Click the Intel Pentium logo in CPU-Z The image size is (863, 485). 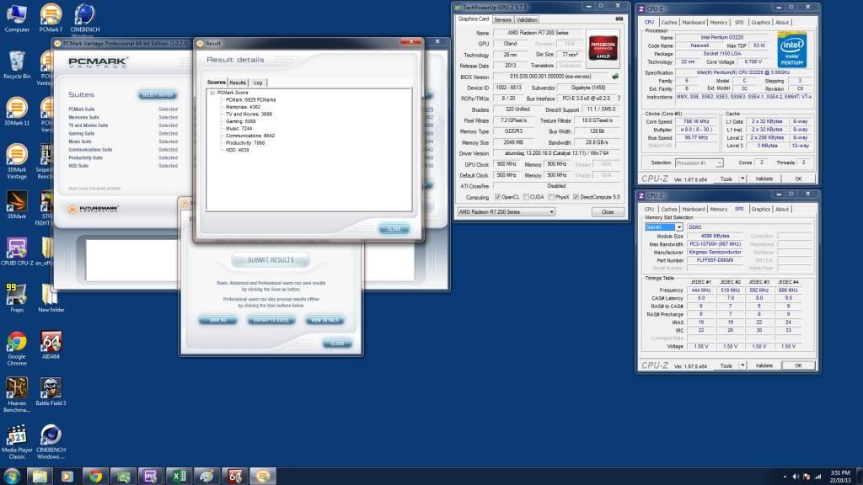(791, 50)
